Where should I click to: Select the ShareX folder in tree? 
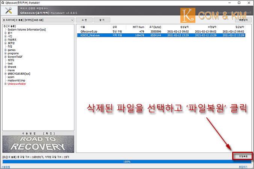tap(12, 67)
